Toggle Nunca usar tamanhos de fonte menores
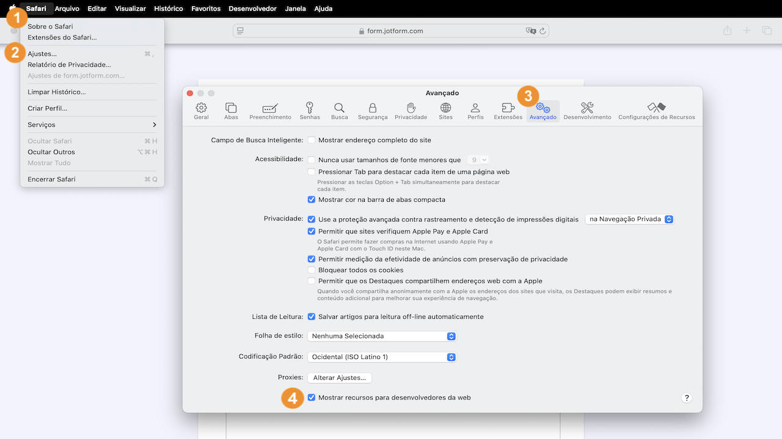Screen dimensions: 782x439 click(312, 160)
